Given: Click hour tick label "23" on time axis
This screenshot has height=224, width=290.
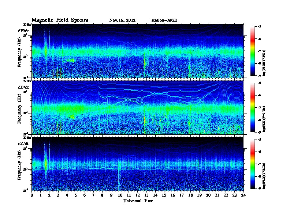Looking at the screenshot, I should [x=235, y=195].
